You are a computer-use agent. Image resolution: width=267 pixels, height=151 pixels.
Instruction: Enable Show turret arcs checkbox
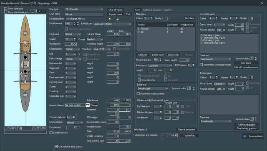(6, 8)
